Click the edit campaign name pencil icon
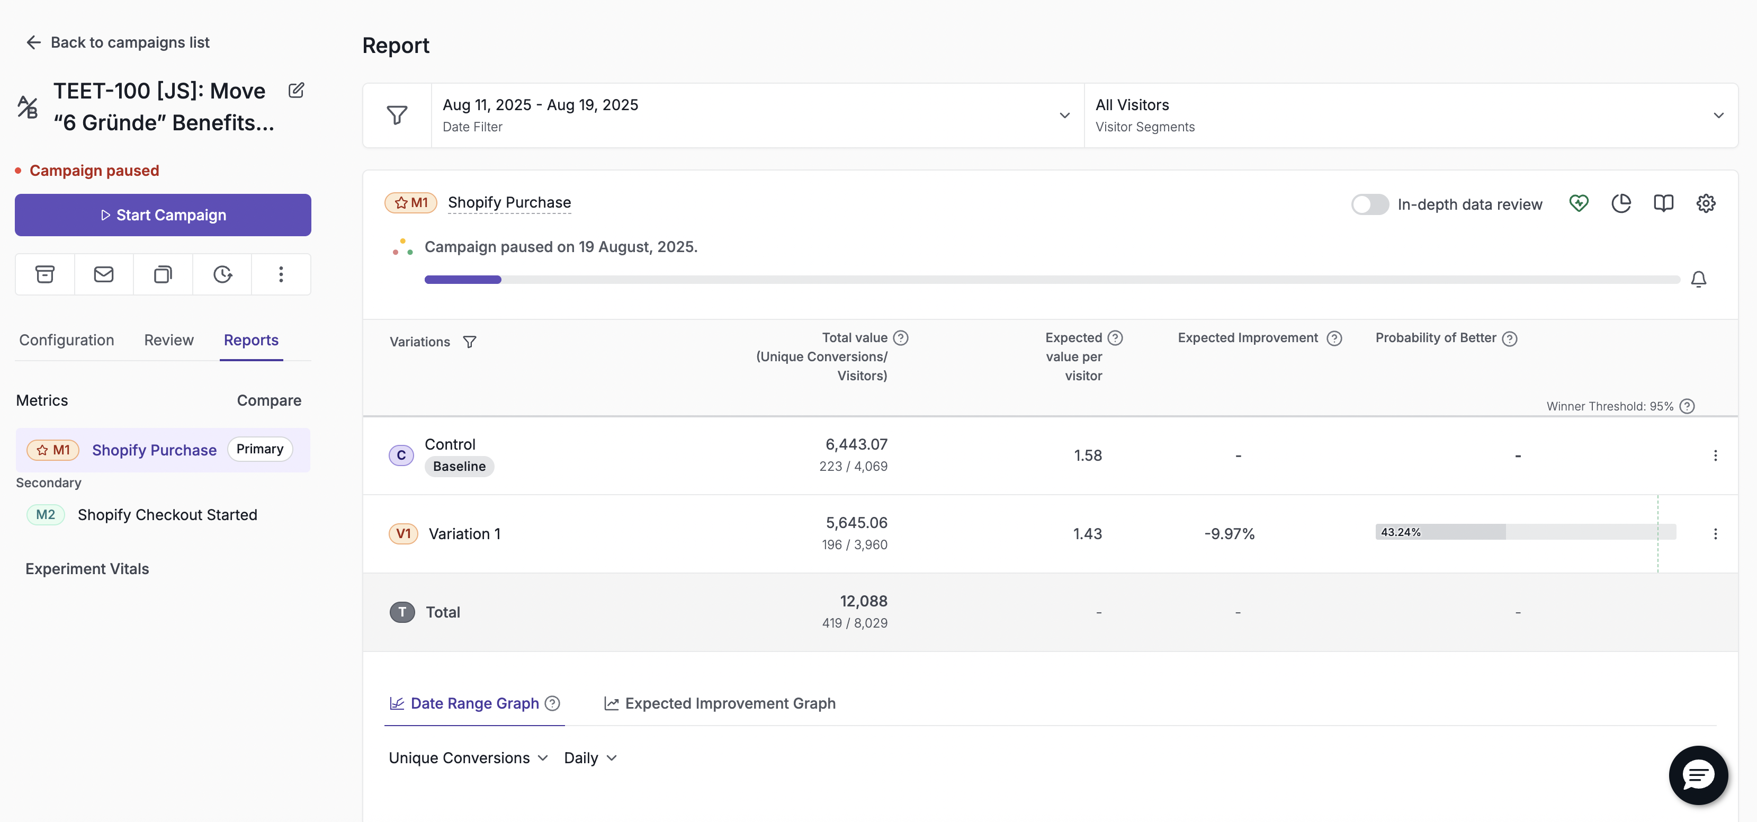This screenshot has width=1757, height=822. pyautogui.click(x=296, y=90)
